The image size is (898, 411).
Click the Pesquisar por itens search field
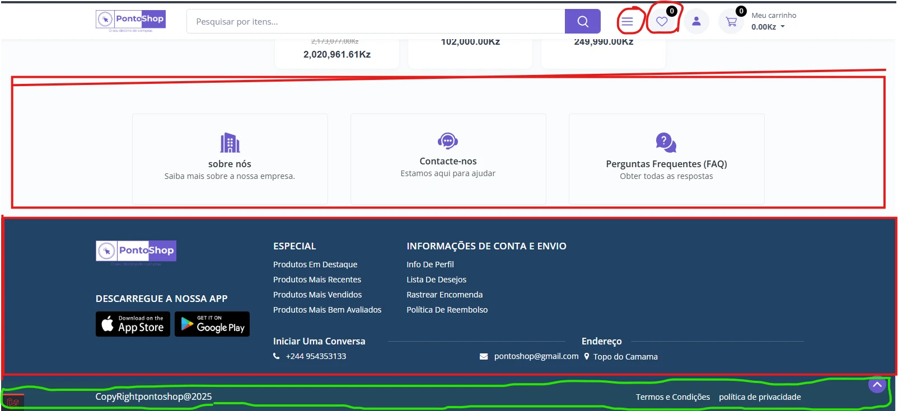click(x=375, y=22)
